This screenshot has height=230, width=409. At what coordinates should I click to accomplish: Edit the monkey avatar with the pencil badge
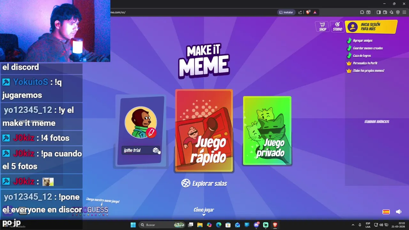pyautogui.click(x=151, y=132)
